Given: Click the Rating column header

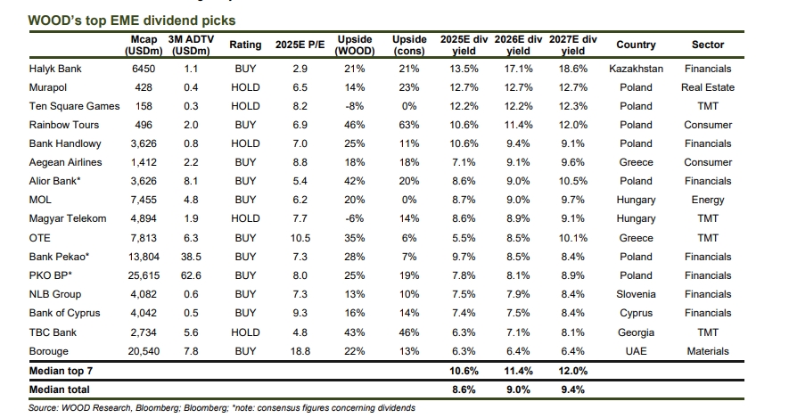Looking at the screenshot, I should [245, 45].
